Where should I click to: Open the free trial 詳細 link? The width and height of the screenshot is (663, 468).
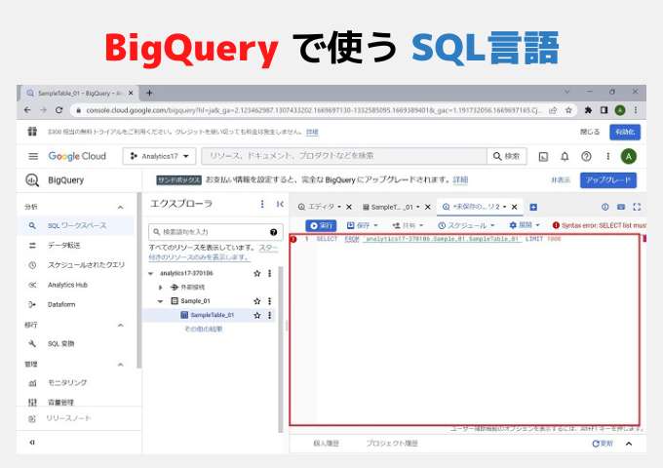click(x=312, y=132)
